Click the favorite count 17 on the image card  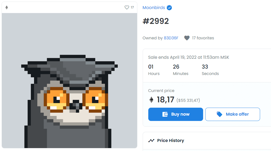coord(132,7)
